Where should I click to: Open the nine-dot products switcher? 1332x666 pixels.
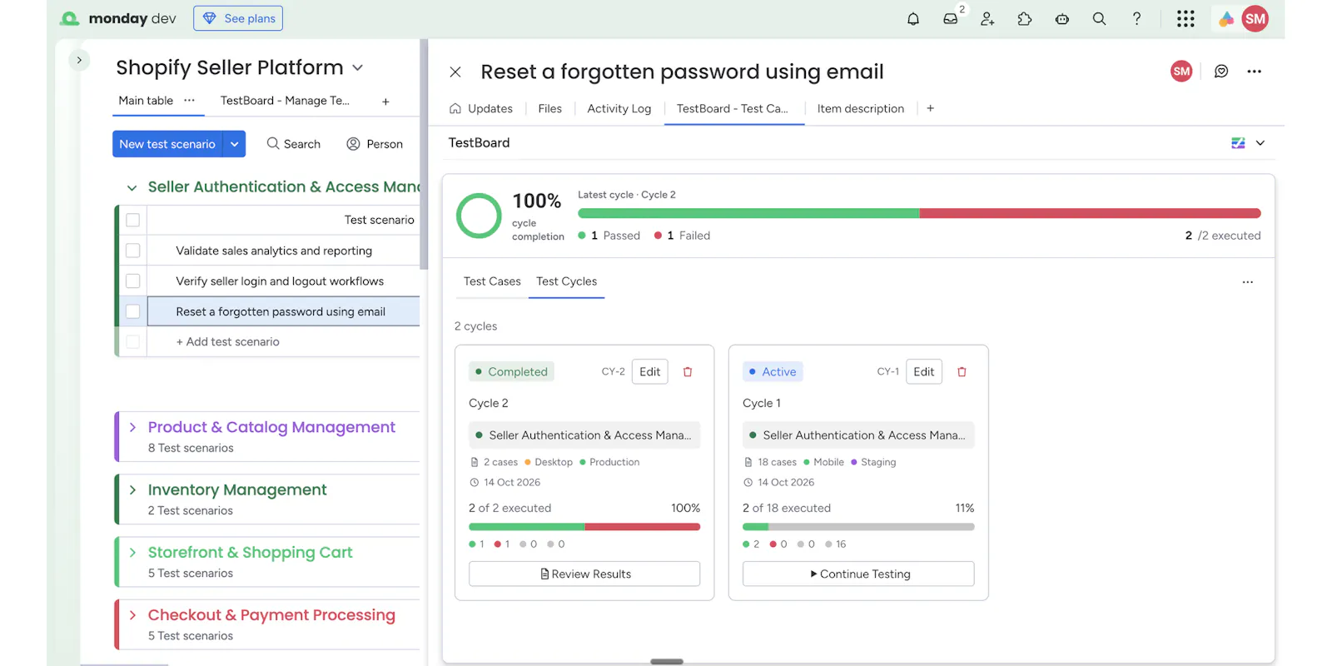[x=1185, y=18]
